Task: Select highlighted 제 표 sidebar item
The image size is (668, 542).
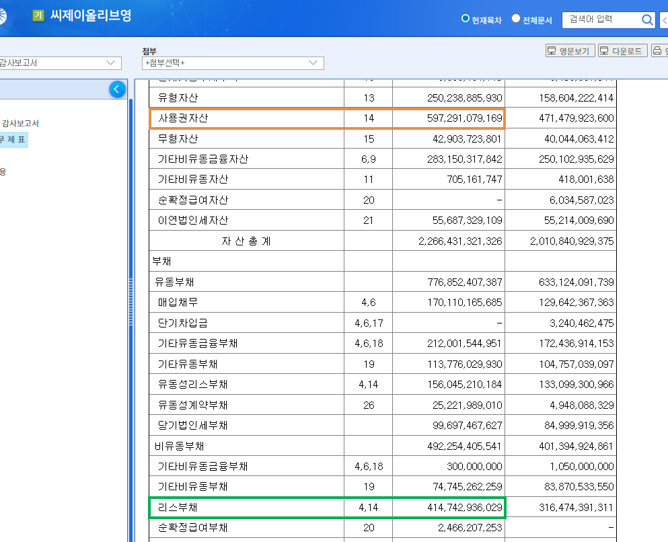Action: coord(13,140)
